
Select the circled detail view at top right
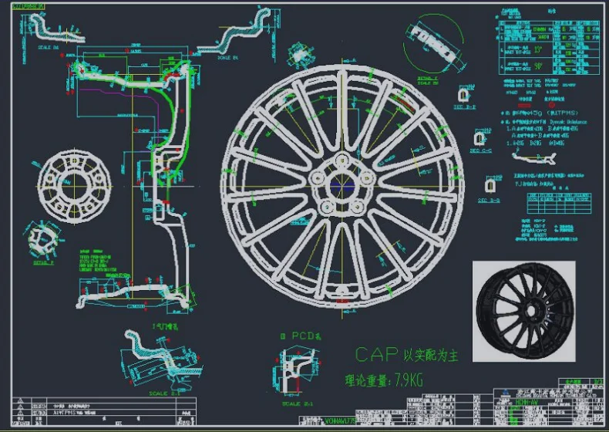pos(433,43)
